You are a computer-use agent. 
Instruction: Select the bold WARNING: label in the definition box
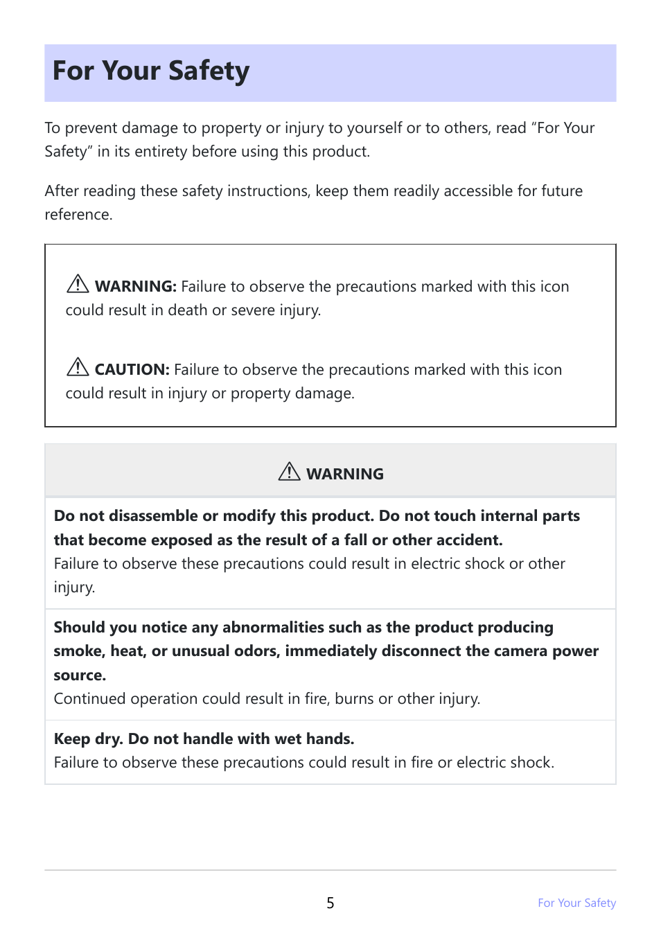(136, 287)
